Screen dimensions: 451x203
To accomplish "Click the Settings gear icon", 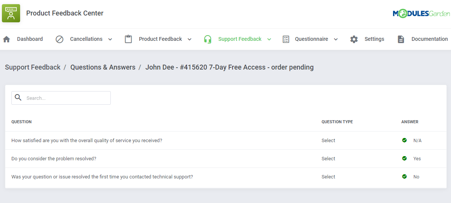I will tap(354, 39).
